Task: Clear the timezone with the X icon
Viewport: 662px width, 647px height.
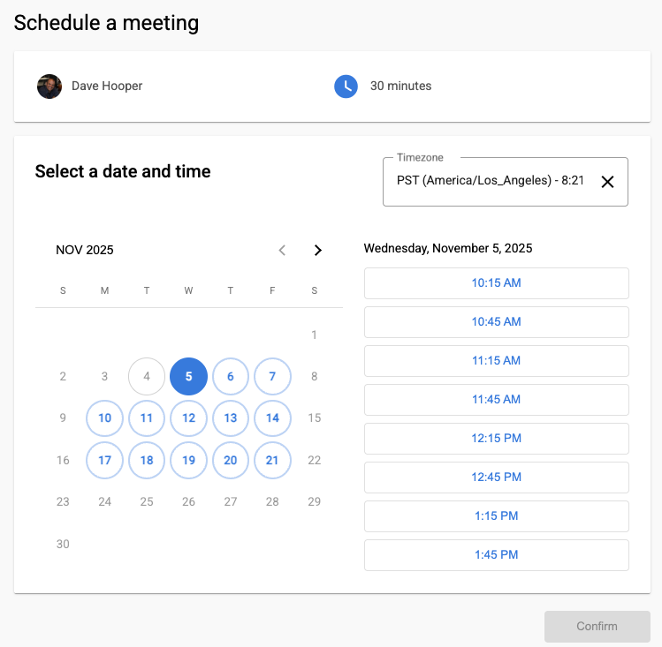Action: click(607, 182)
